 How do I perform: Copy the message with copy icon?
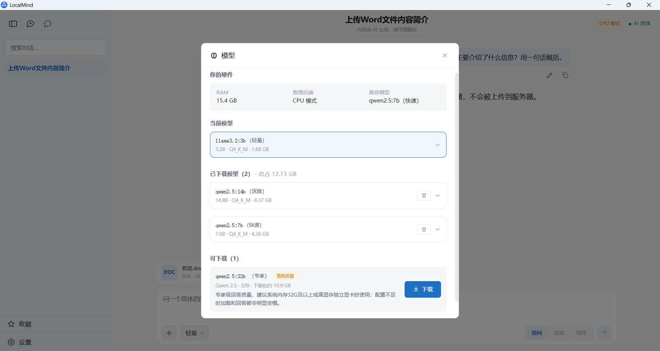(565, 75)
